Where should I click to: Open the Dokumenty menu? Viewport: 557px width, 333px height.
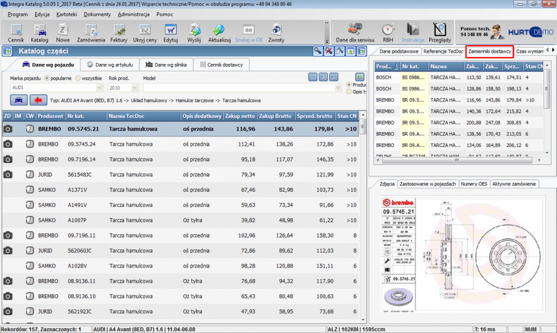[x=97, y=14]
